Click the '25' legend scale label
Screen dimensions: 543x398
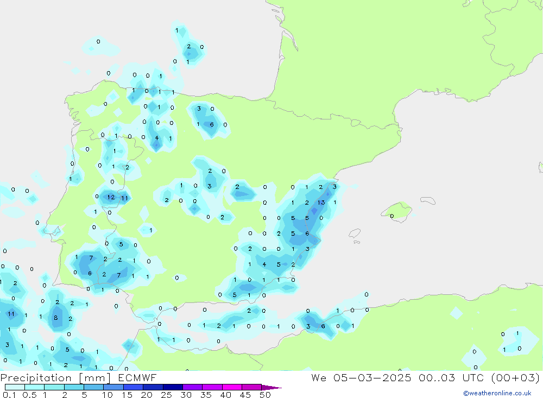tap(166, 395)
